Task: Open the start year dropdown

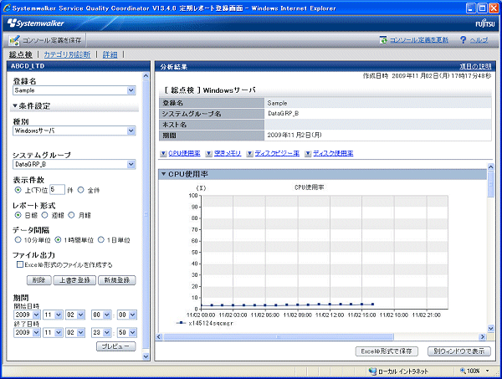Action: click(x=36, y=315)
